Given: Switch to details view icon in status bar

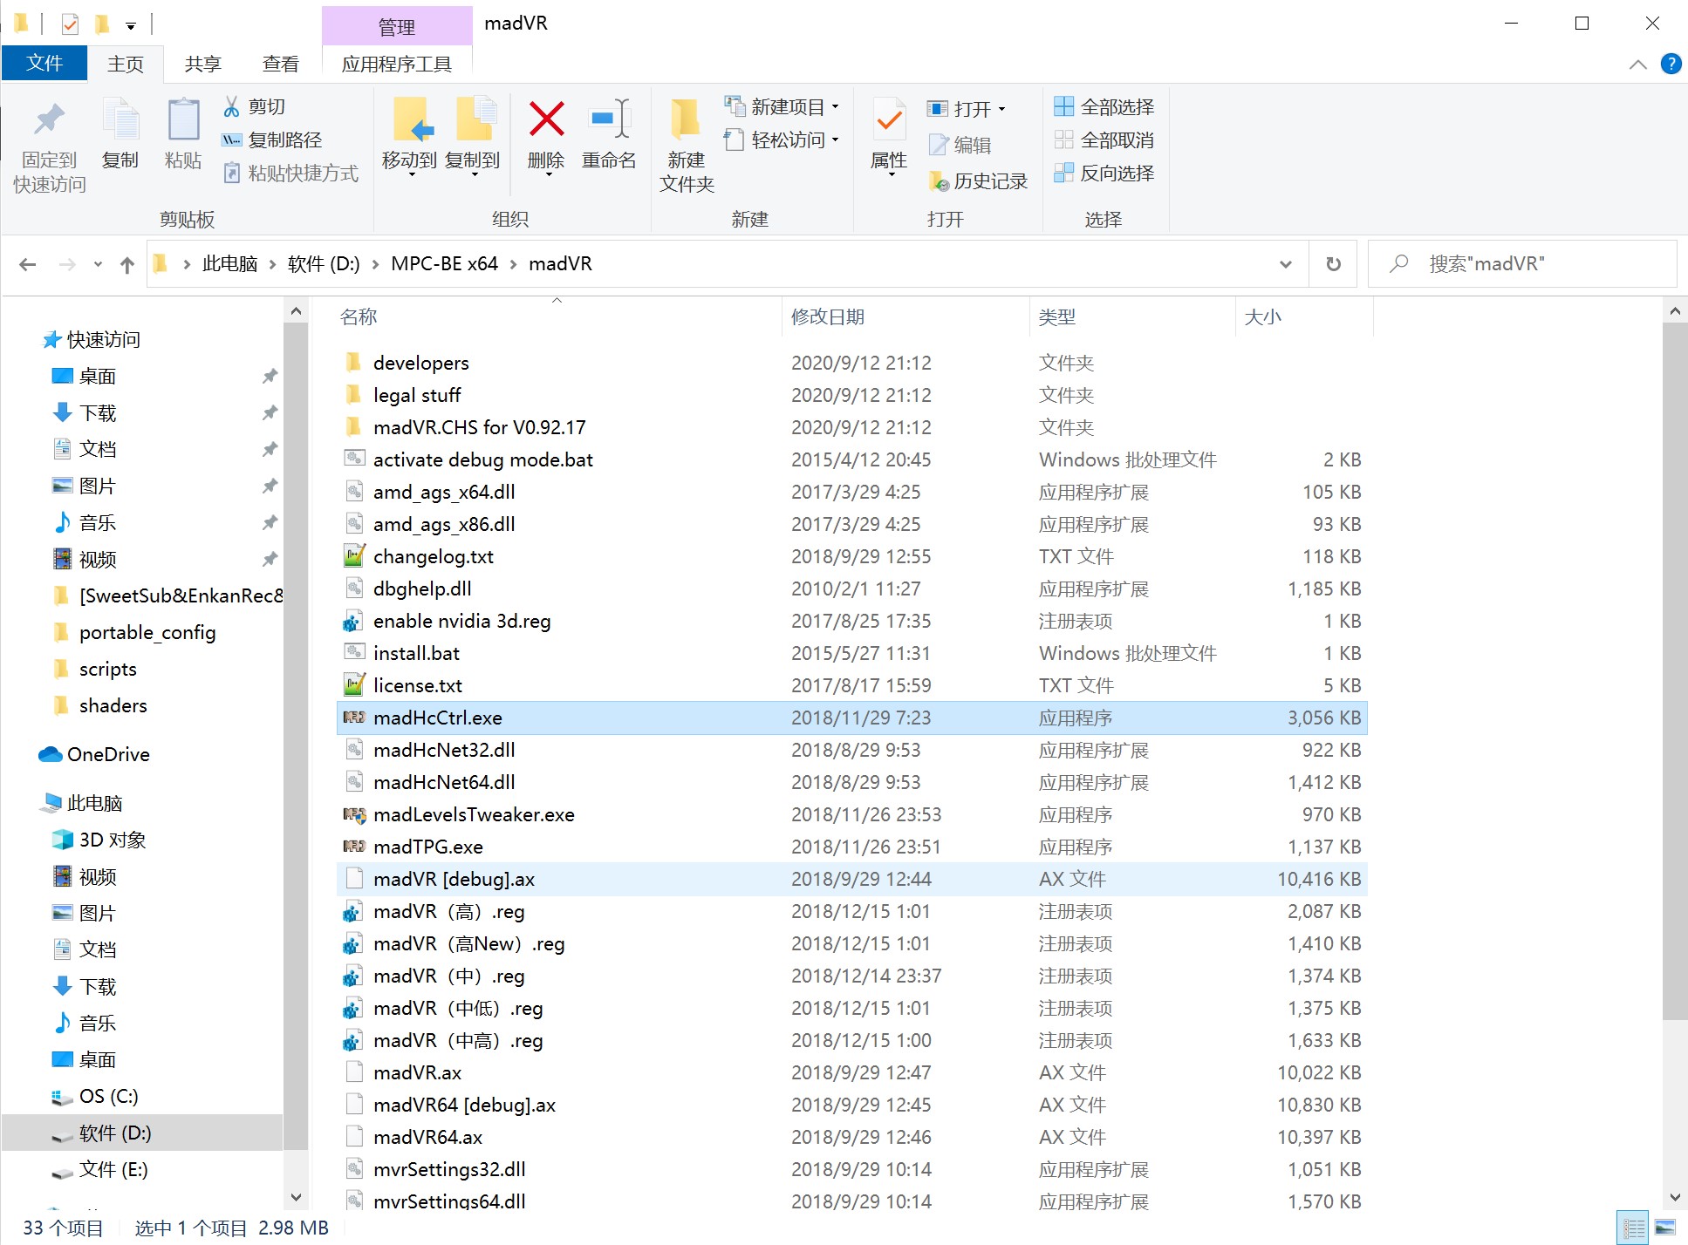Looking at the screenshot, I should click(x=1632, y=1228).
